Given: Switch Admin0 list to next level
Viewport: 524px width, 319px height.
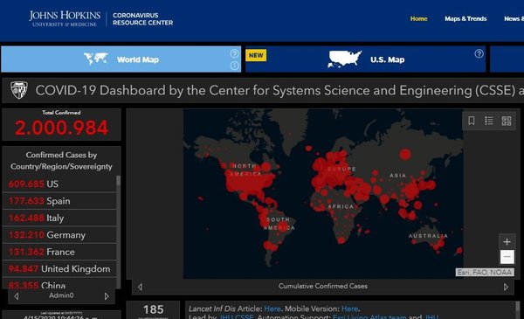Looking at the screenshot, I should click(107, 296).
